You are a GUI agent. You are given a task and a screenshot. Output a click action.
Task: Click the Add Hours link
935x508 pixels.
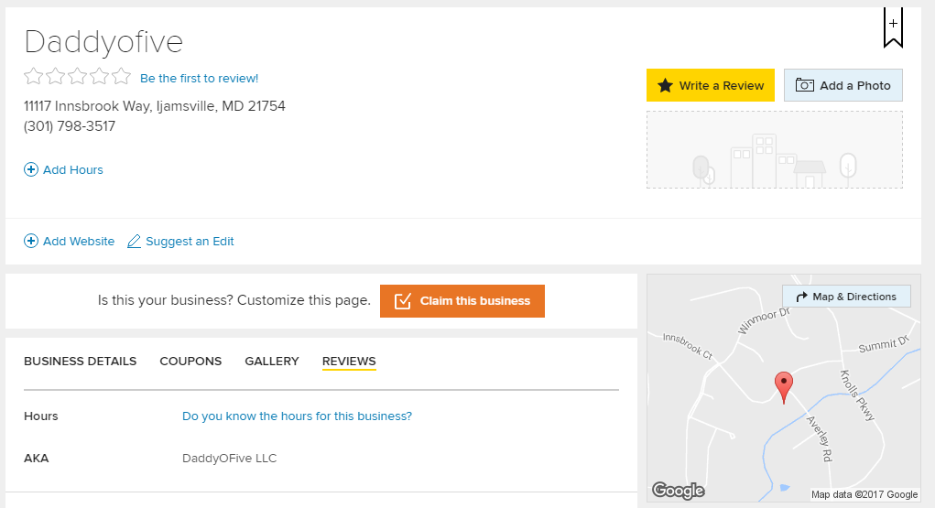tap(72, 170)
